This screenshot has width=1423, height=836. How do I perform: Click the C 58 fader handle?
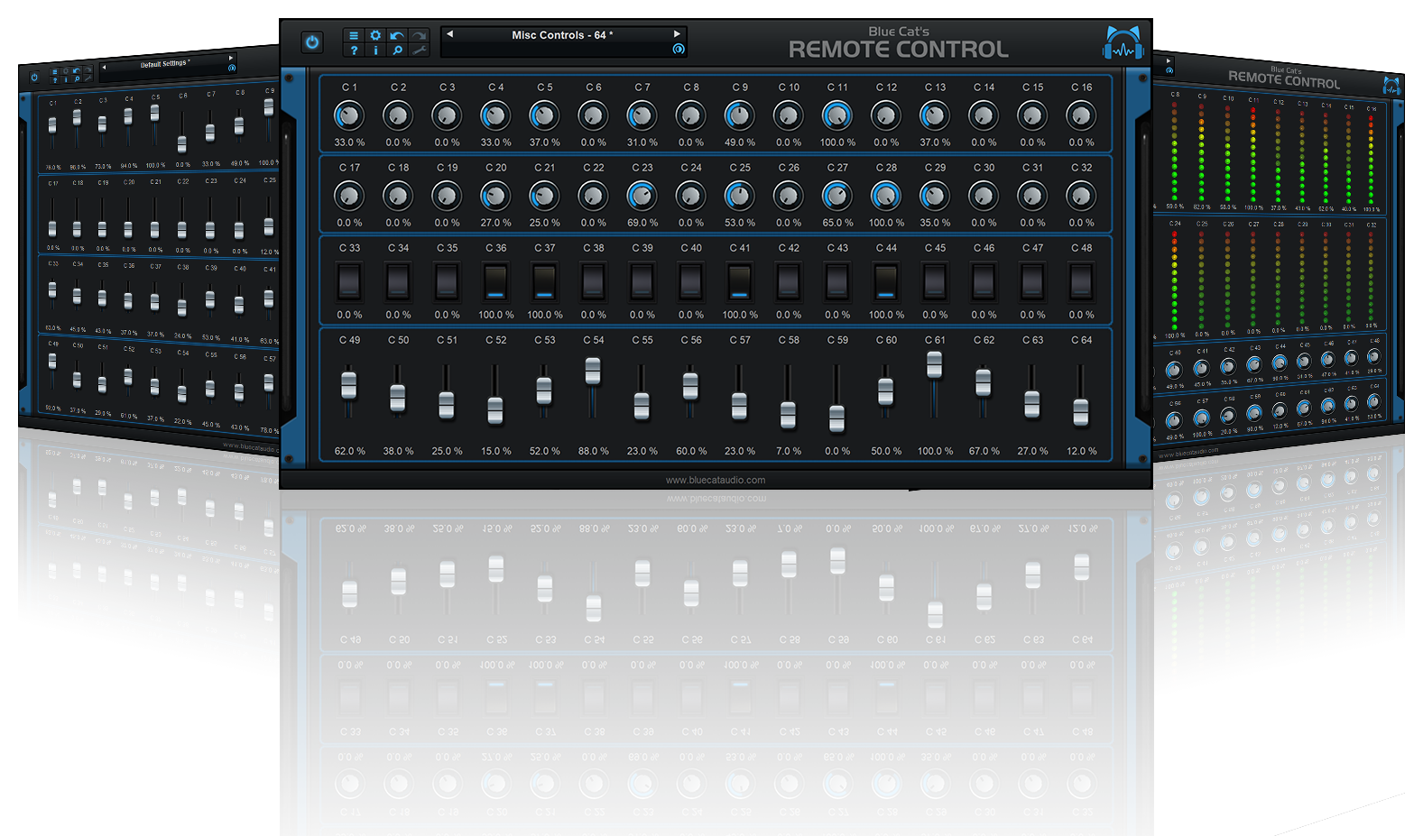[x=788, y=415]
